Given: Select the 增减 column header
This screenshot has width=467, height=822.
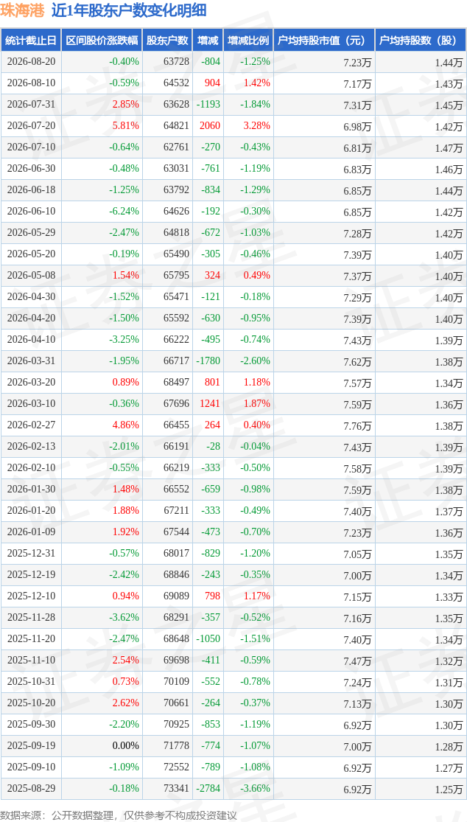Looking at the screenshot, I should 208,41.
